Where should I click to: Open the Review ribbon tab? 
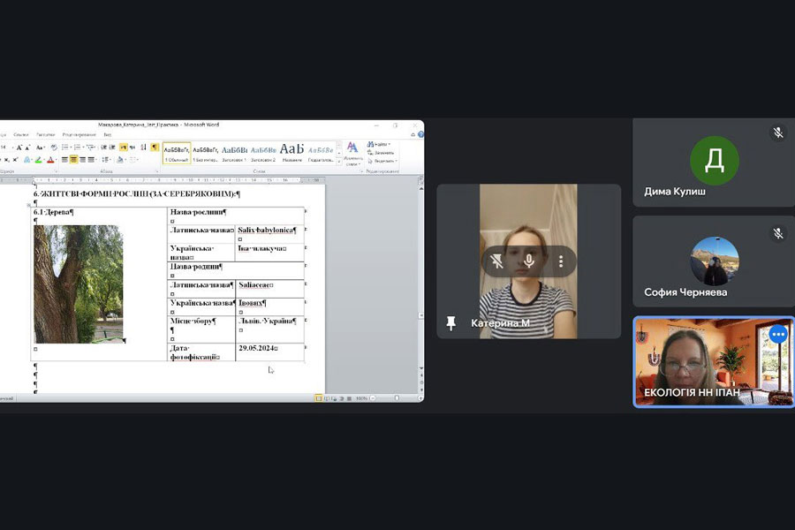79,134
